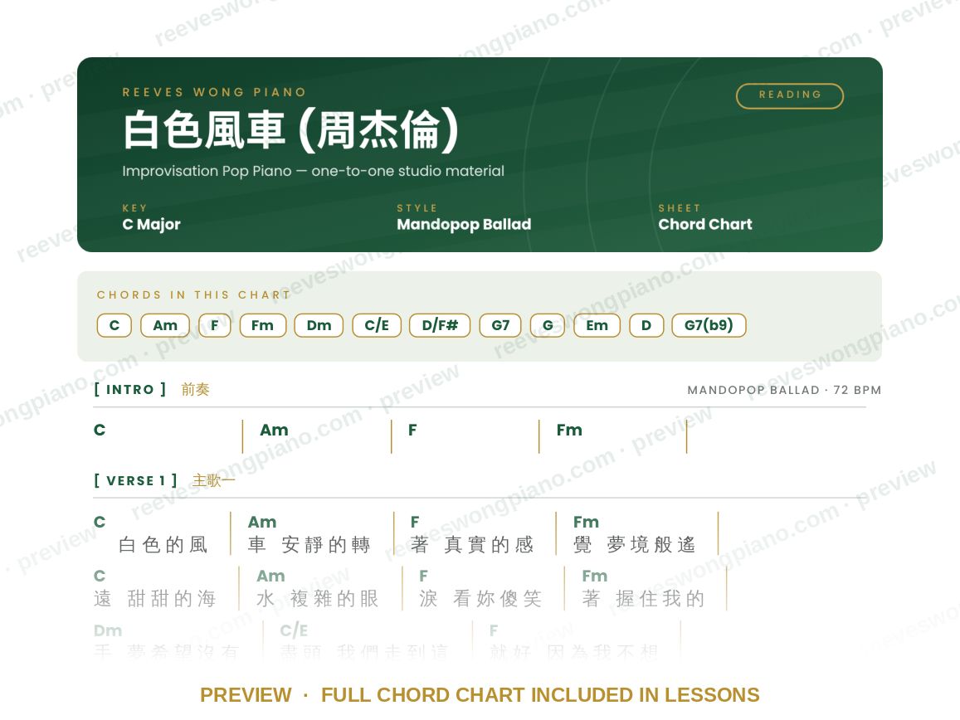The height and width of the screenshot is (720, 960).
Task: Click the READING badge button
Action: [x=789, y=95]
